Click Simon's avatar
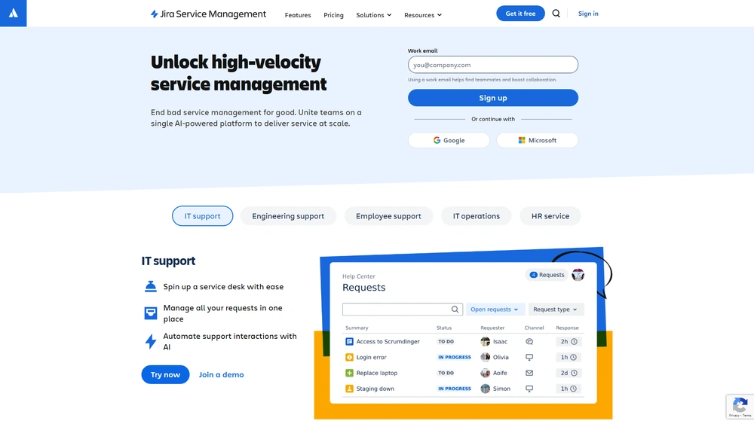The width and height of the screenshot is (754, 424). [485, 389]
